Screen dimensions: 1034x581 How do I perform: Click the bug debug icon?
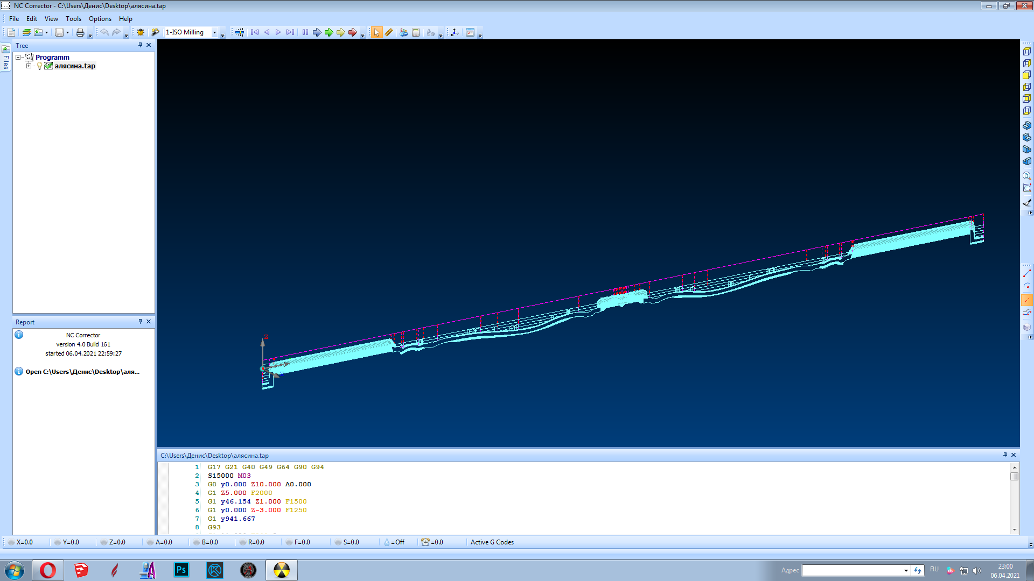141,32
